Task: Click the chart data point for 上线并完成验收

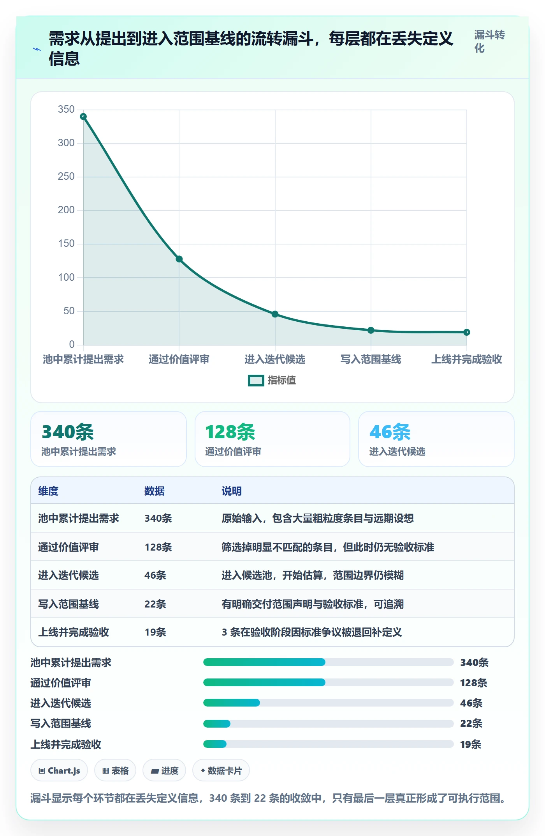Action: (x=467, y=332)
